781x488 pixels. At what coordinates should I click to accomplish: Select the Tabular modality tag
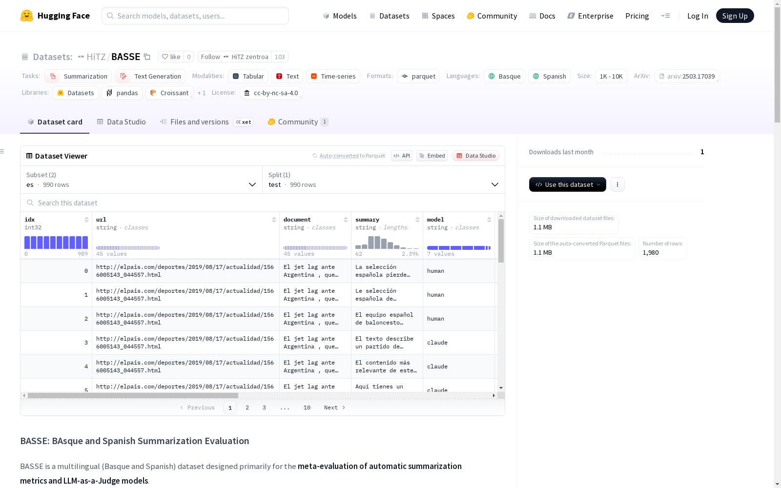248,76
